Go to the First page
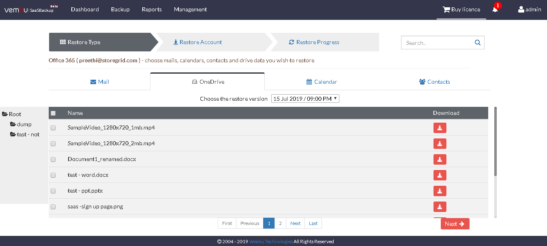The height and width of the screenshot is (246, 547). [227, 223]
